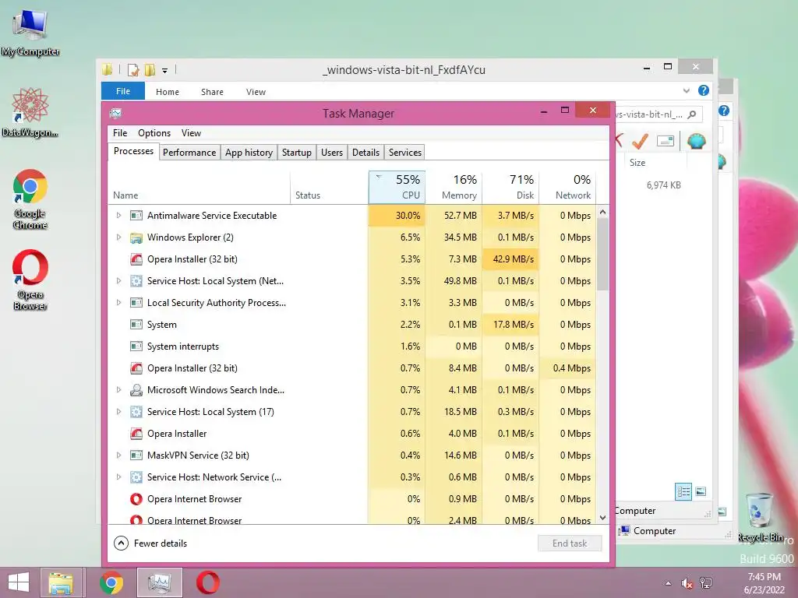Sort processes by Memory column
The height and width of the screenshot is (598, 798).
tap(454, 187)
